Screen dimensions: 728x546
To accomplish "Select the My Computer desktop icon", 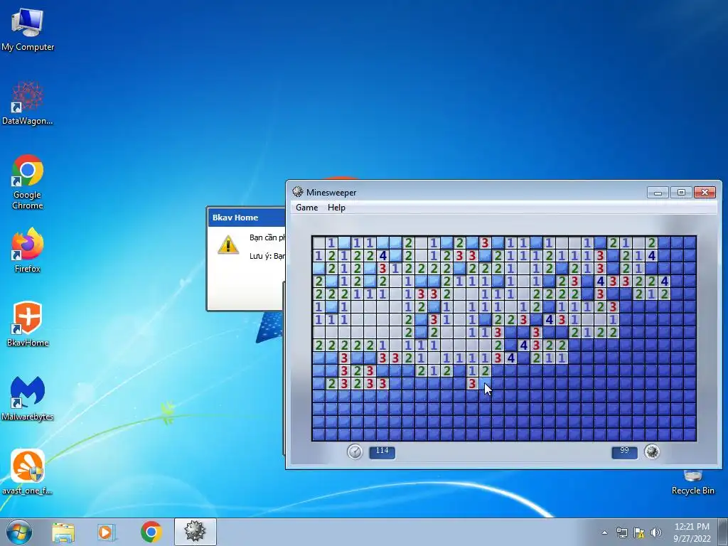I will pyautogui.click(x=28, y=29).
